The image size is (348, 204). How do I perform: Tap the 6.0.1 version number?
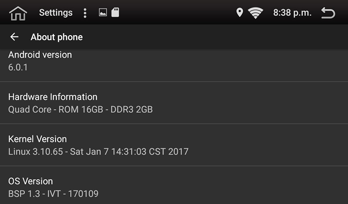(x=18, y=67)
